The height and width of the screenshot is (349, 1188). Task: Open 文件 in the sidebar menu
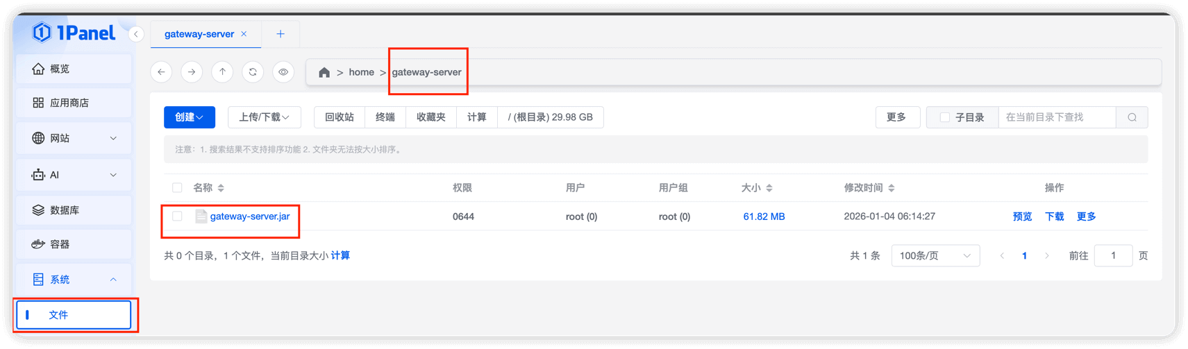point(74,315)
